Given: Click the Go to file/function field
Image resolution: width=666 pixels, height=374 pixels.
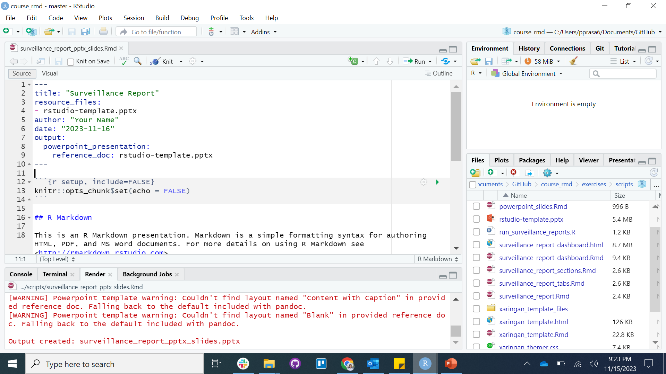Looking at the screenshot, I should (157, 32).
